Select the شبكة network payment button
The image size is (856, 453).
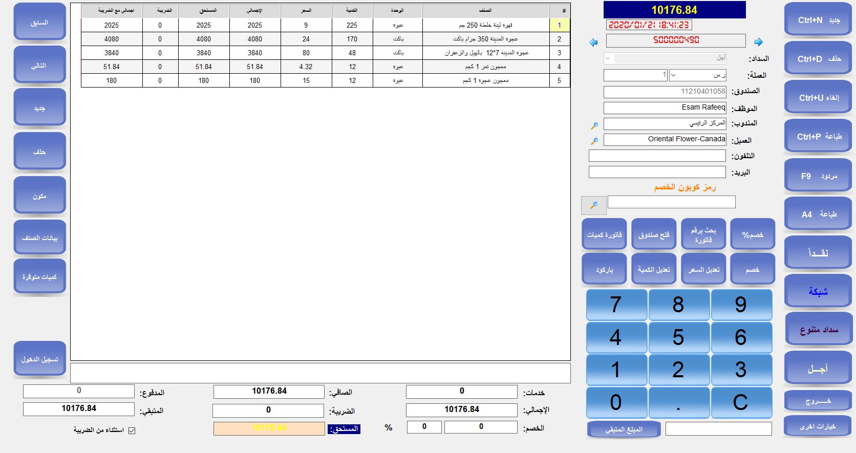(818, 291)
